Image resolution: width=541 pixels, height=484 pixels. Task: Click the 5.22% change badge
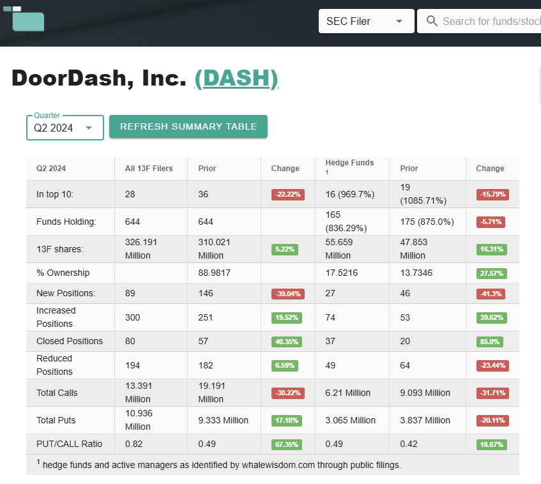(x=285, y=249)
